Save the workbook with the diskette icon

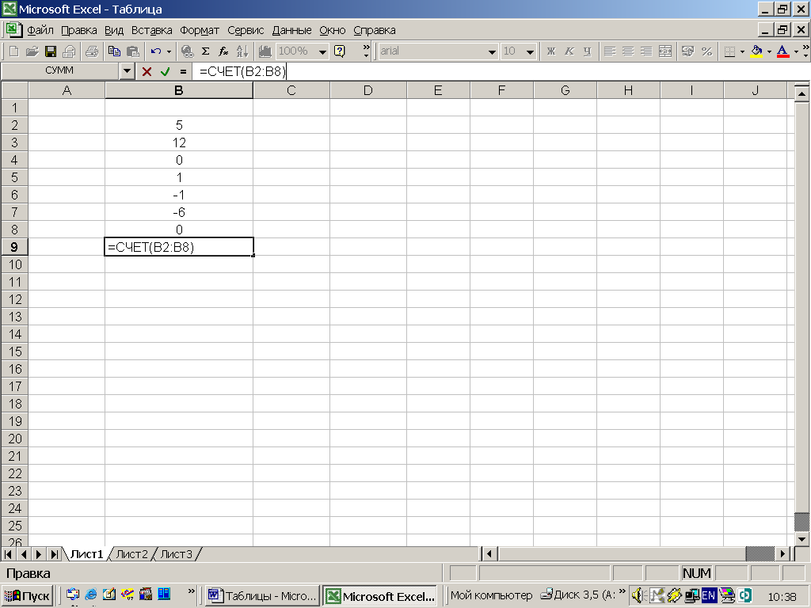50,51
